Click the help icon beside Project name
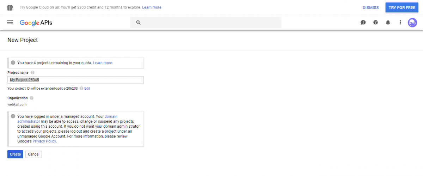 pos(32,72)
